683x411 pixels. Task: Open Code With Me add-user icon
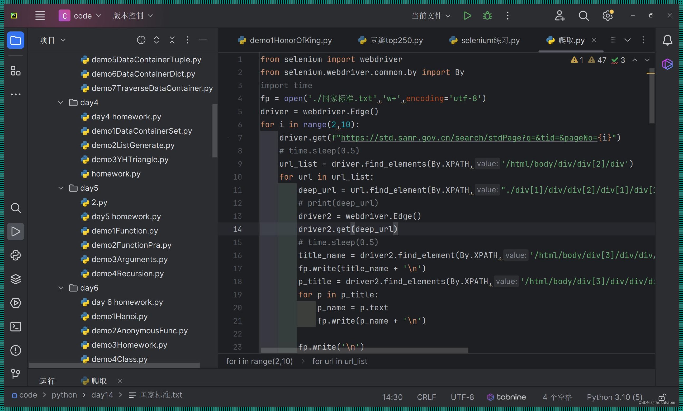coord(560,16)
